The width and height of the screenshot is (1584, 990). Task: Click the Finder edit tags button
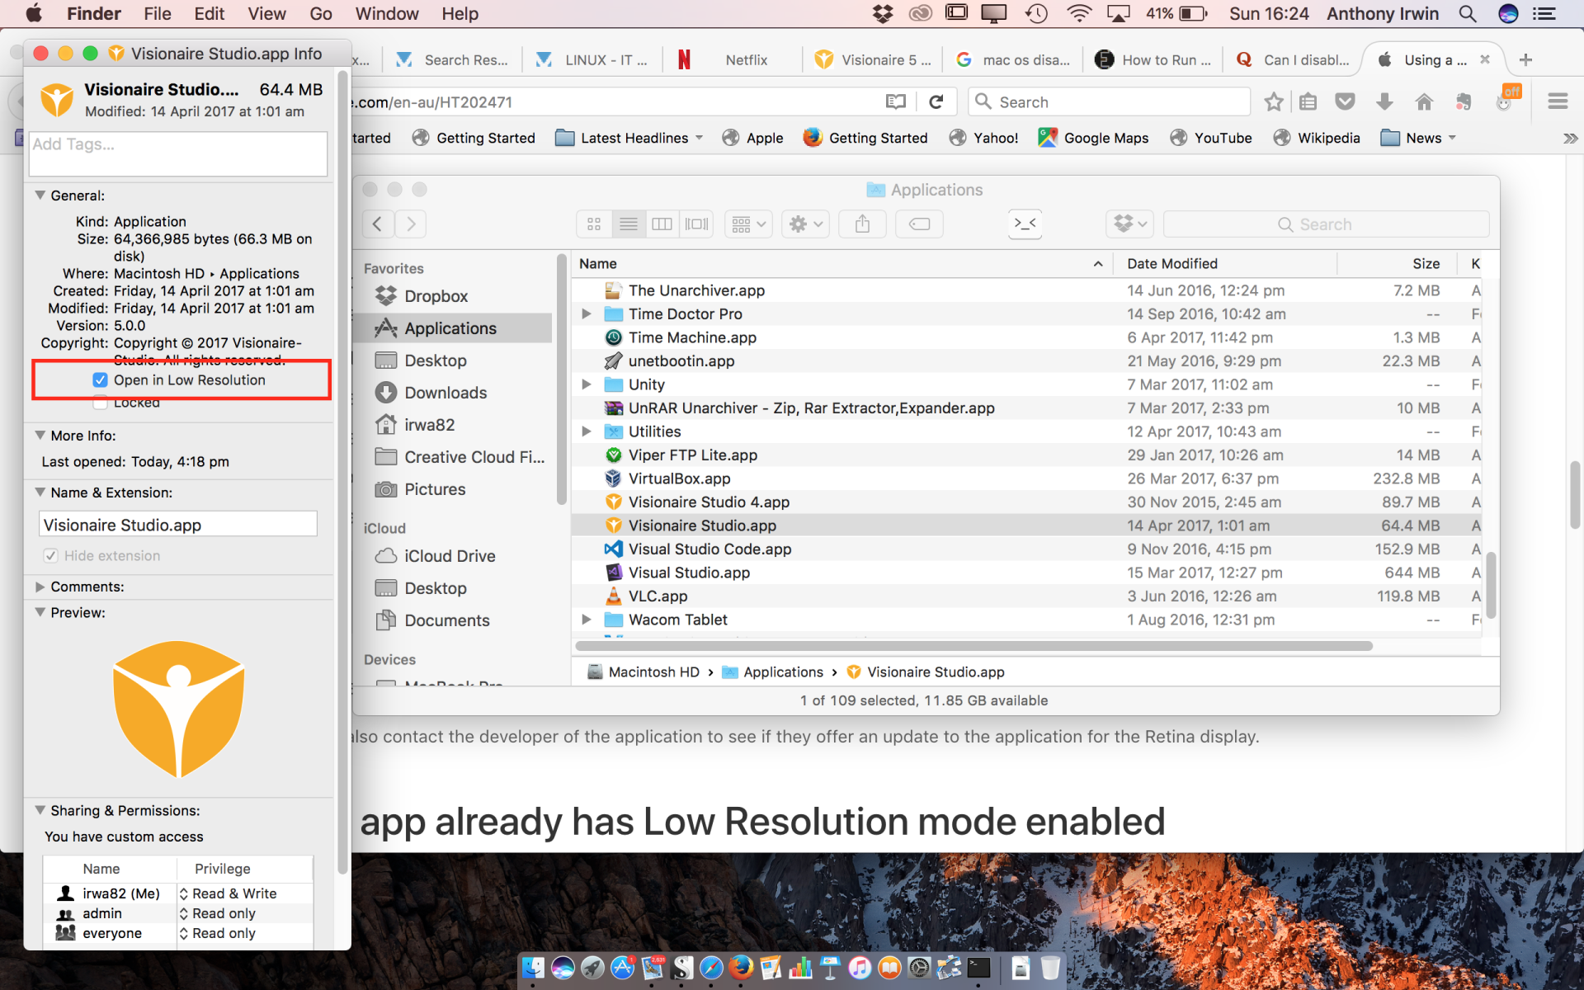[x=919, y=224]
